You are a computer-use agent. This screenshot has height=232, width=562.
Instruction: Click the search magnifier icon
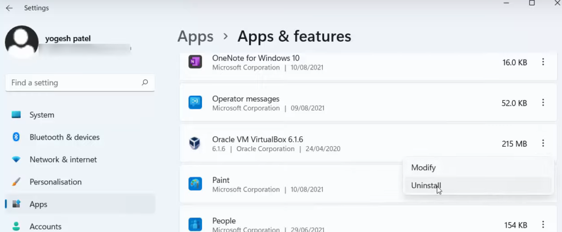coord(145,83)
